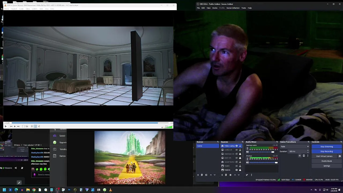
Task: Open Scene Transitions three-dot menu
Action: point(308,156)
